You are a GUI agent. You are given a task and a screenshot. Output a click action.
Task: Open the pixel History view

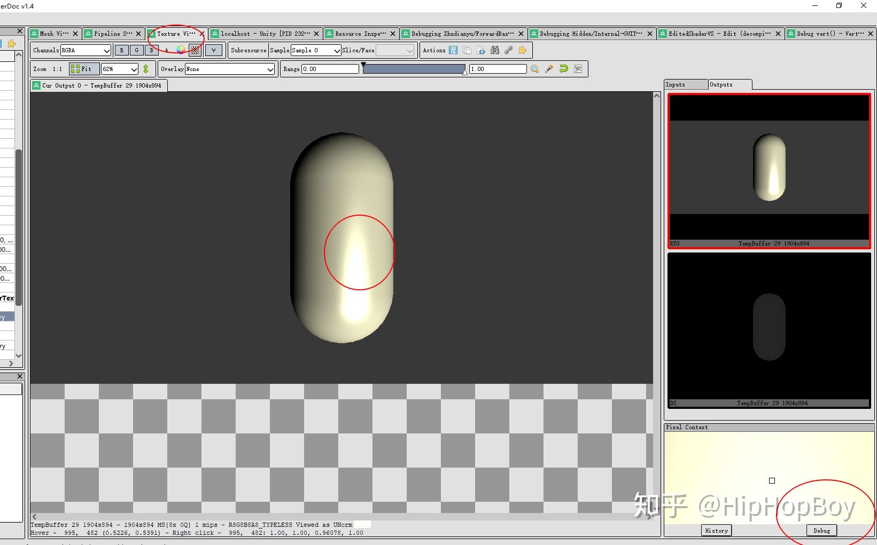tap(716, 530)
